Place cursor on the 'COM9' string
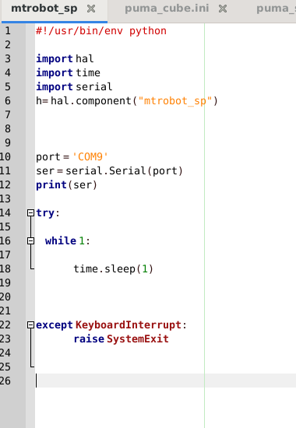 coord(90,157)
